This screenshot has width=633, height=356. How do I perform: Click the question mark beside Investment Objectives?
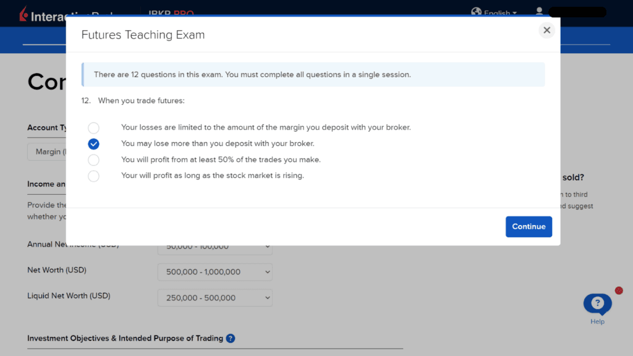pos(230,338)
